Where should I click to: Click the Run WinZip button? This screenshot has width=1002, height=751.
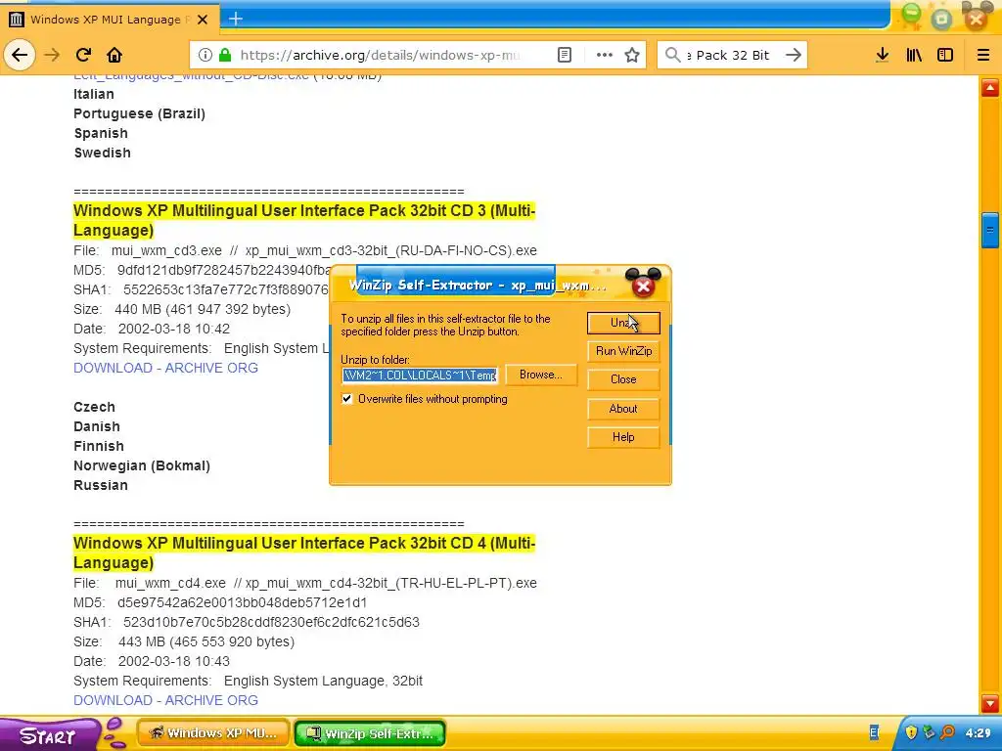point(623,351)
